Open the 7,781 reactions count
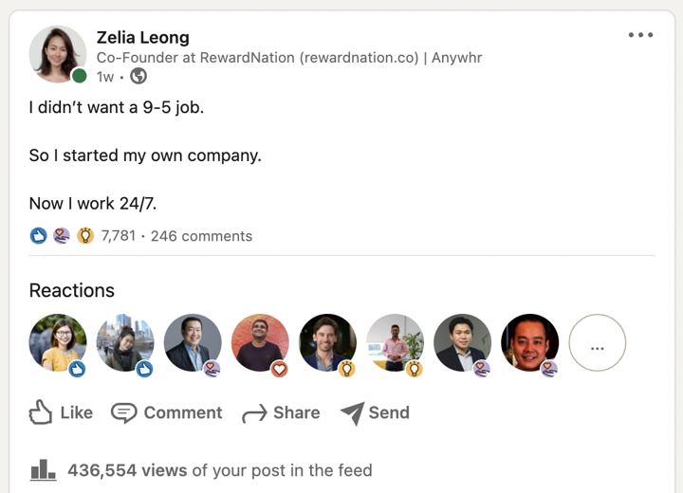The width and height of the screenshot is (683, 493). tap(119, 236)
